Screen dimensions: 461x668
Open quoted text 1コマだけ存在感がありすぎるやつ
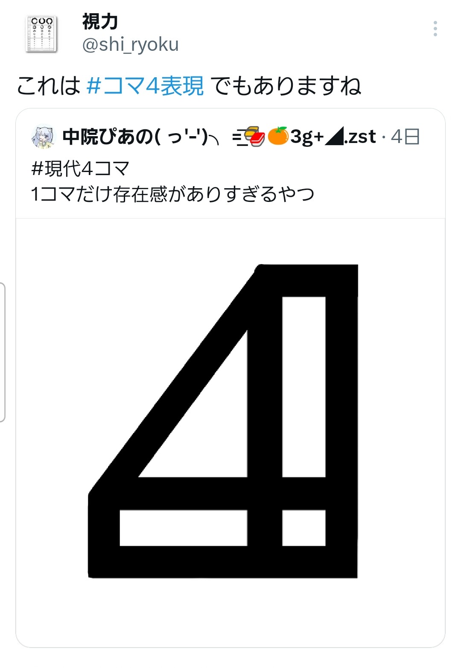(x=172, y=194)
